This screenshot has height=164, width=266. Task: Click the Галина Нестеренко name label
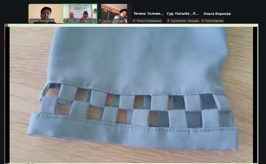(x=42, y=21)
